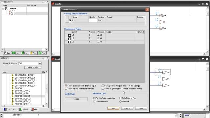Screen dimensions: 210x118
Task: Enable Show position string as defined in Settings
Action: [x=103, y=86]
